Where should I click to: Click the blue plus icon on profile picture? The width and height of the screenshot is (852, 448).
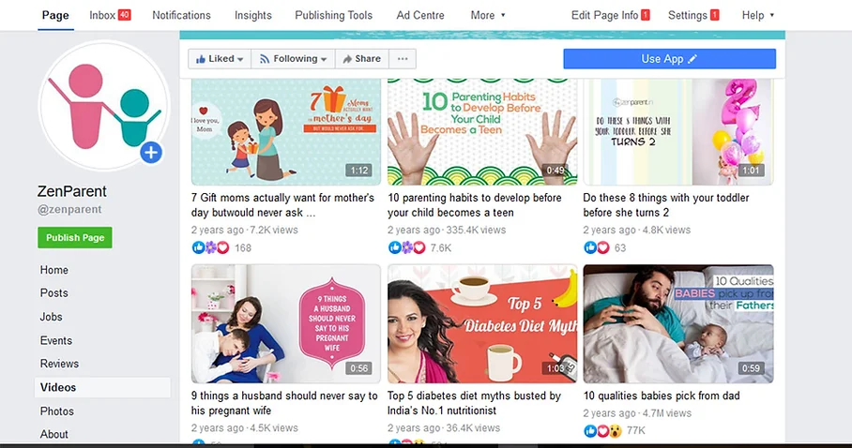(x=151, y=153)
